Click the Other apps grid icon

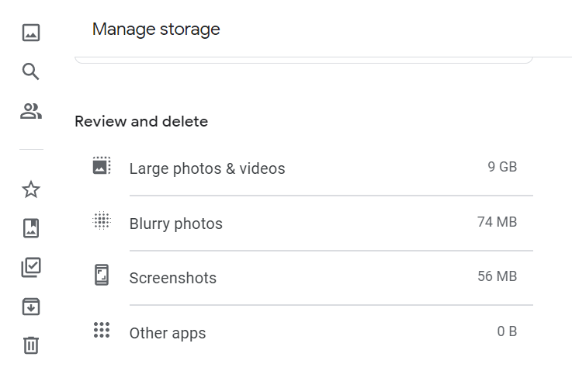click(102, 330)
